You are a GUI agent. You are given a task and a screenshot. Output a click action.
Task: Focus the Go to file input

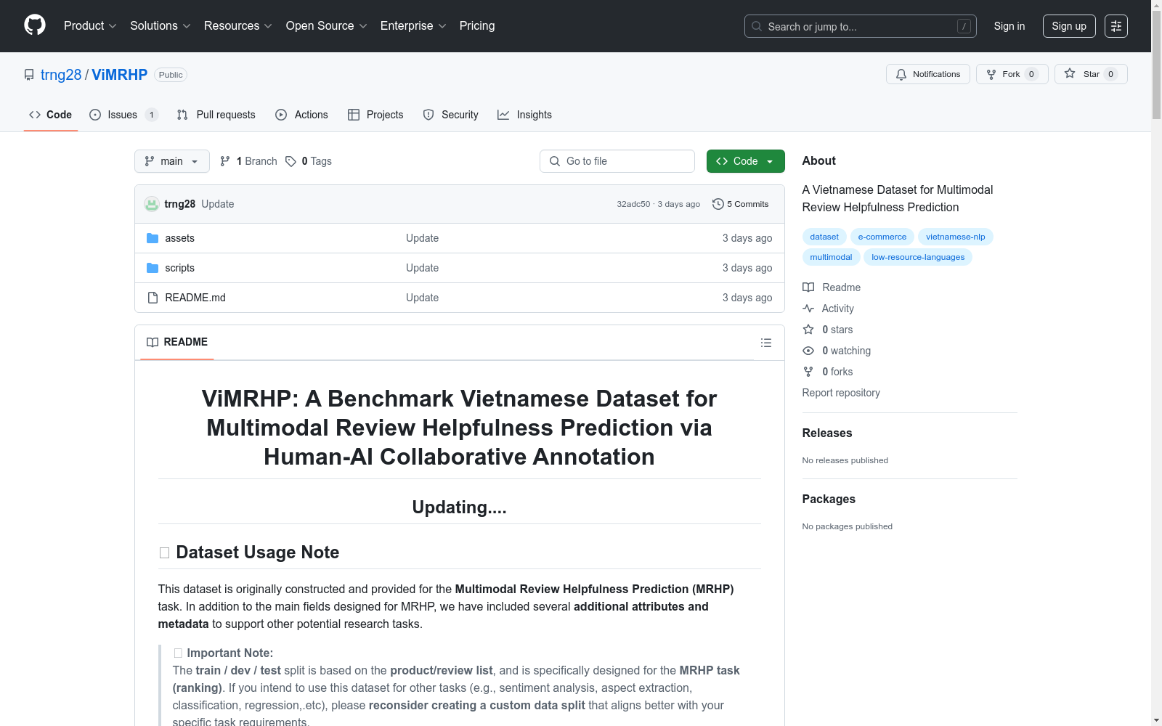[617, 161]
